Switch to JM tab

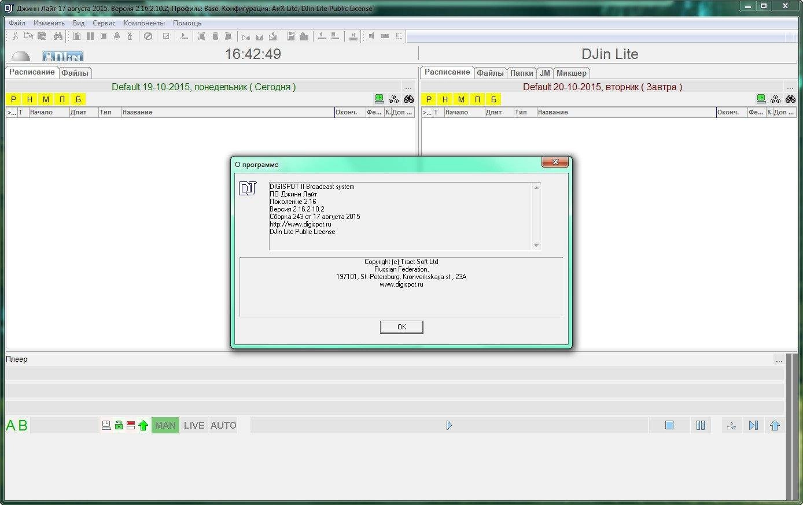point(545,73)
